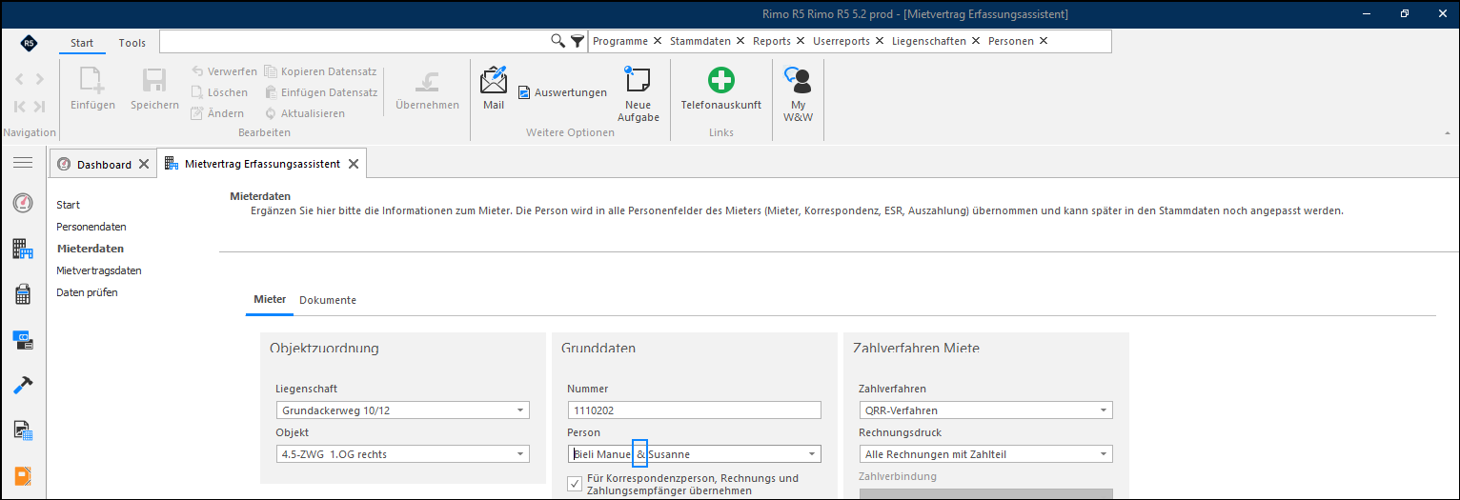Expand the Zahlverfahren dropdown
The height and width of the screenshot is (500, 1460).
[x=1104, y=410]
